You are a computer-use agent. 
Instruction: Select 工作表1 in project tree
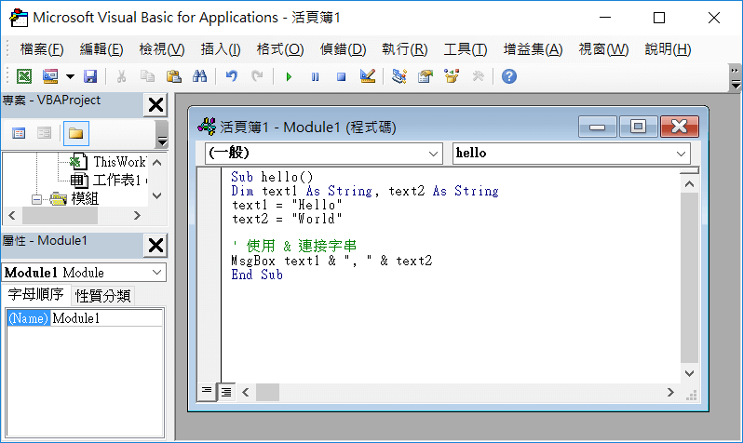coord(116,180)
